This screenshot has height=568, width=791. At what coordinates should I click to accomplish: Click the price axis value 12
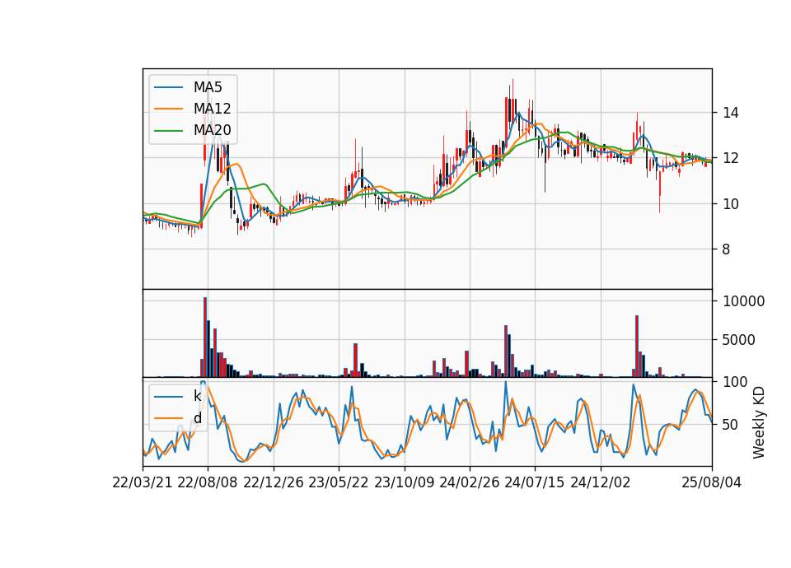[x=731, y=158]
